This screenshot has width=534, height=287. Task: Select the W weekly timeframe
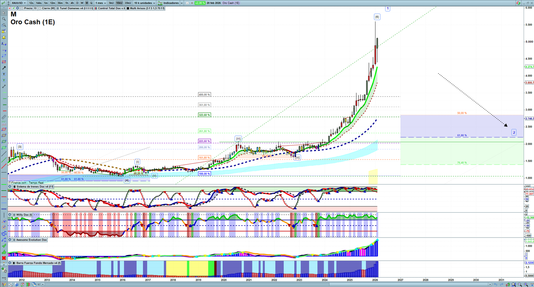[82, 3]
